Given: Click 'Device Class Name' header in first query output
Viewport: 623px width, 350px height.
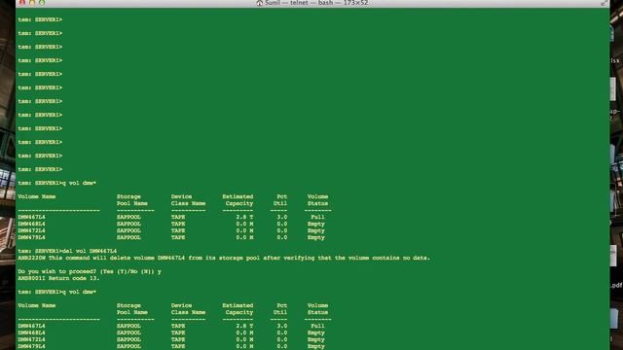Looking at the screenshot, I should coord(188,200).
